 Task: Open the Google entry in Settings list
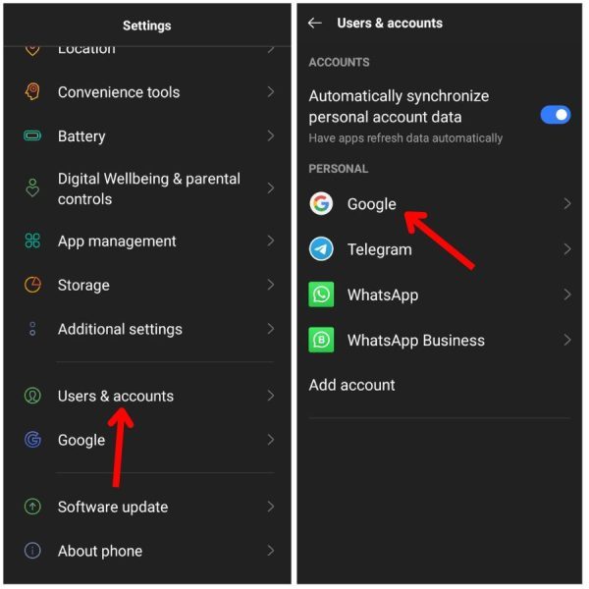[x=147, y=440]
